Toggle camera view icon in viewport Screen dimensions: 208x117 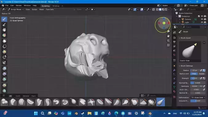click(168, 41)
